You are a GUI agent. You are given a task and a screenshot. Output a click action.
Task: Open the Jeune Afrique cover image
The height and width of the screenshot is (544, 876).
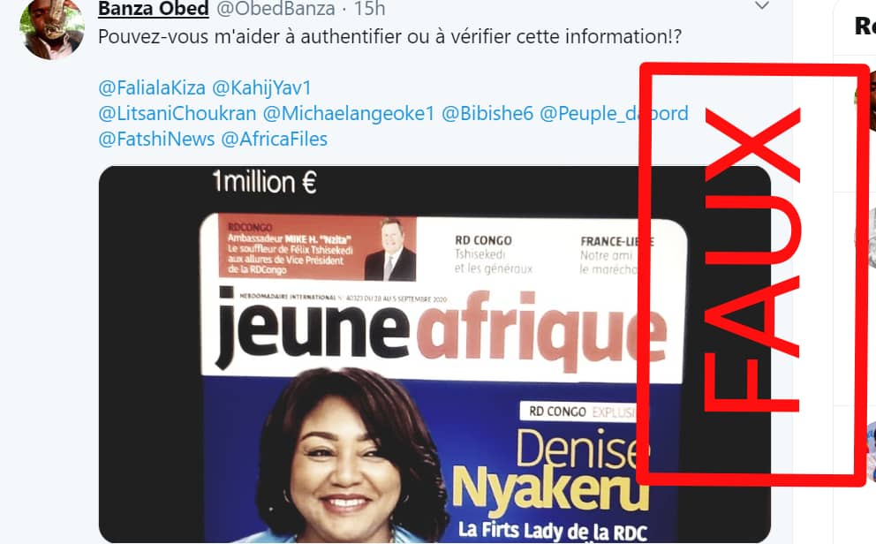(434, 354)
